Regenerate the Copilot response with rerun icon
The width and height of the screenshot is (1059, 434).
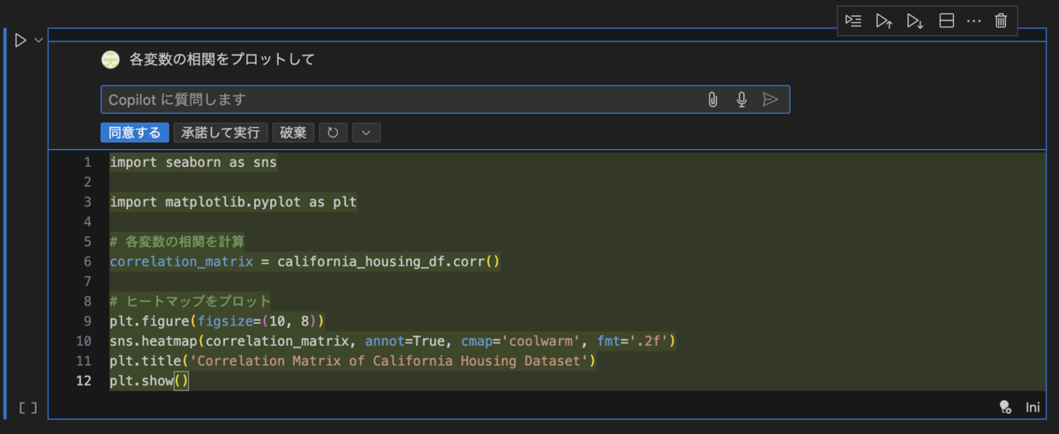tap(333, 132)
